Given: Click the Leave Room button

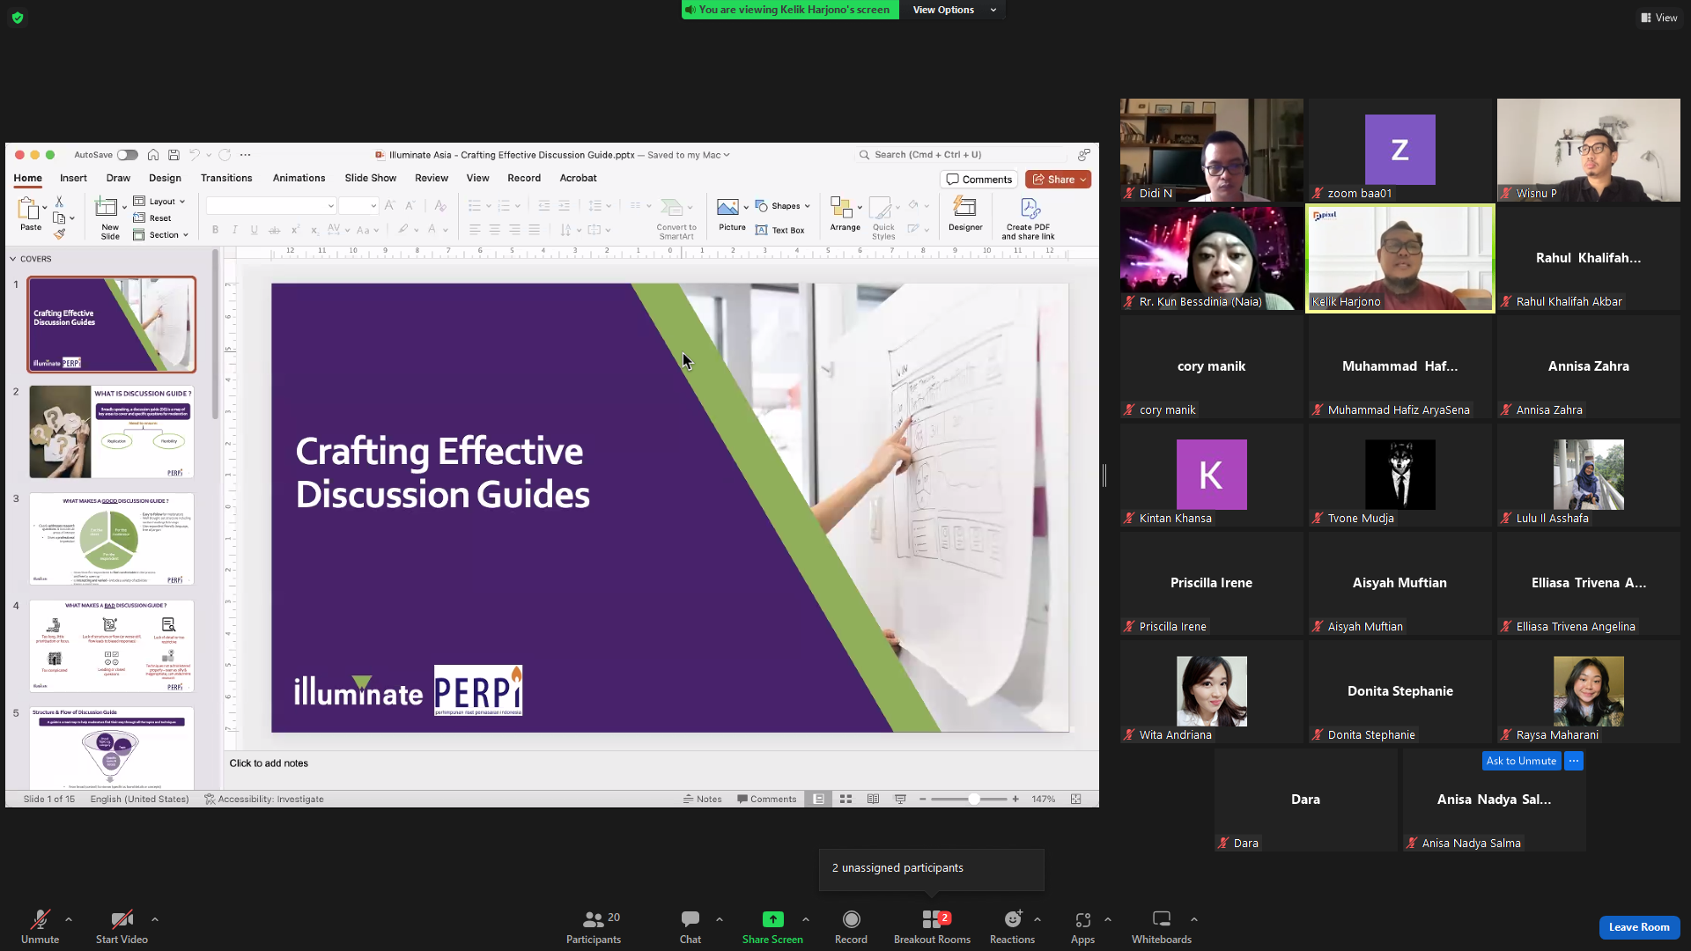Looking at the screenshot, I should click(x=1639, y=927).
